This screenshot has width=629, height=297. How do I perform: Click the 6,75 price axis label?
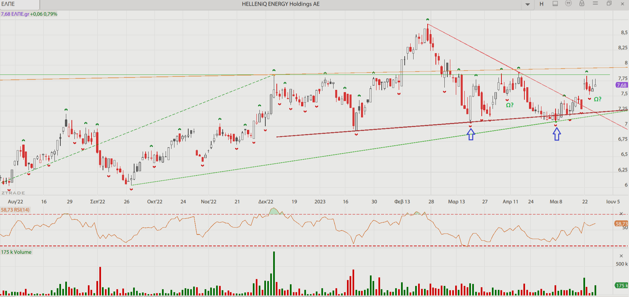click(x=623, y=139)
